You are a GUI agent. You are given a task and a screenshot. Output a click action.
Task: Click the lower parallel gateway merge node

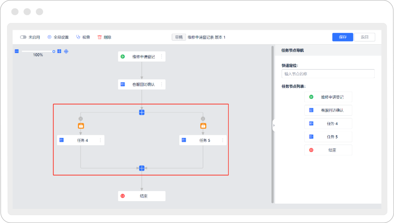142,168
